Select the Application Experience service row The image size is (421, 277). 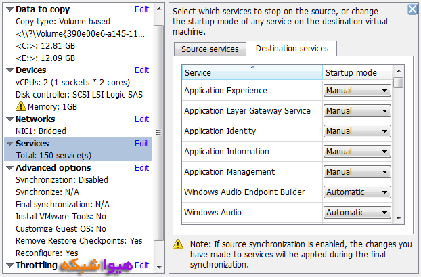[x=252, y=91]
